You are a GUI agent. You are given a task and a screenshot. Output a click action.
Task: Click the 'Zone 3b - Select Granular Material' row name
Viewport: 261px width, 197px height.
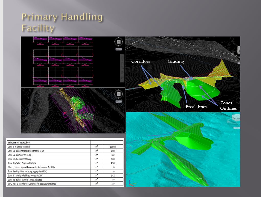(x=22, y=163)
